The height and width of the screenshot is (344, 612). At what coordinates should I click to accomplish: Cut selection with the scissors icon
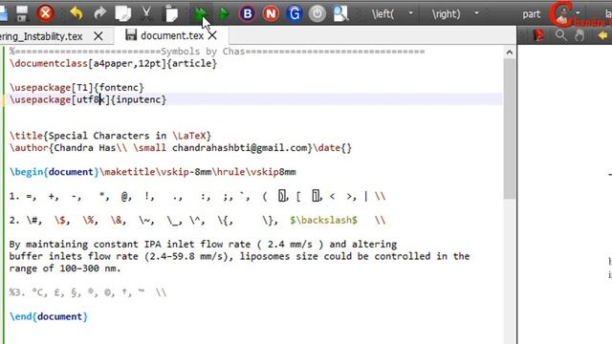pyautogui.click(x=146, y=13)
